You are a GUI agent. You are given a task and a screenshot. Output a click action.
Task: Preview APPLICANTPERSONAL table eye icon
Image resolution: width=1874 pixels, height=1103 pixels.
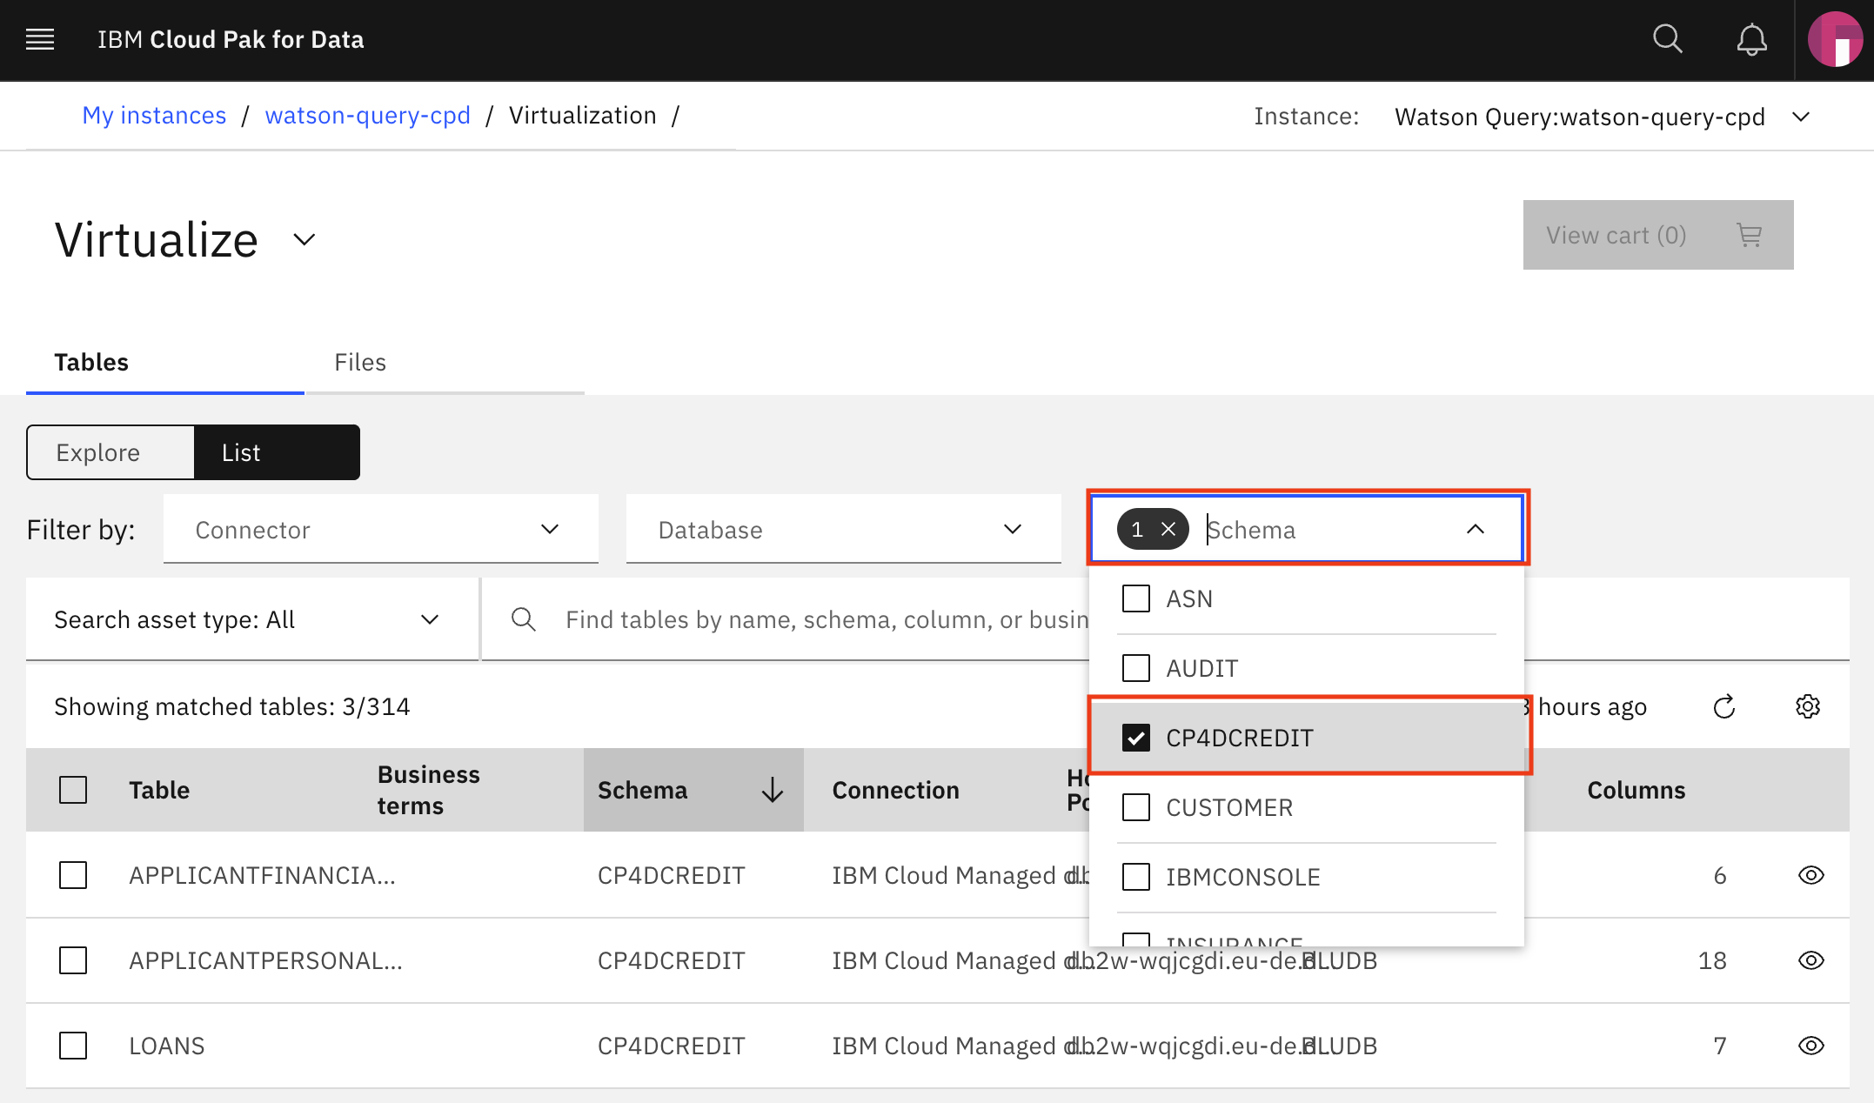tap(1810, 960)
